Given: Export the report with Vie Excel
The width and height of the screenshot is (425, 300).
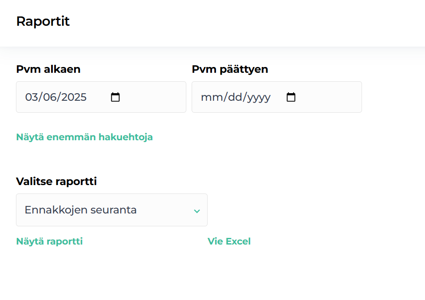Looking at the screenshot, I should pyautogui.click(x=229, y=241).
